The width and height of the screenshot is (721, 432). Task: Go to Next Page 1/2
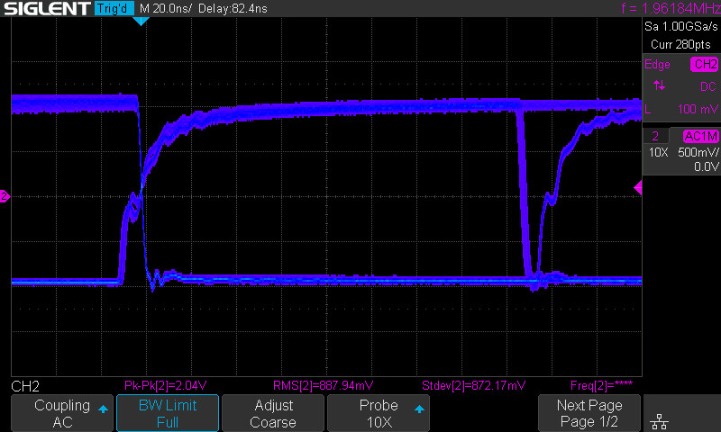[589, 413]
